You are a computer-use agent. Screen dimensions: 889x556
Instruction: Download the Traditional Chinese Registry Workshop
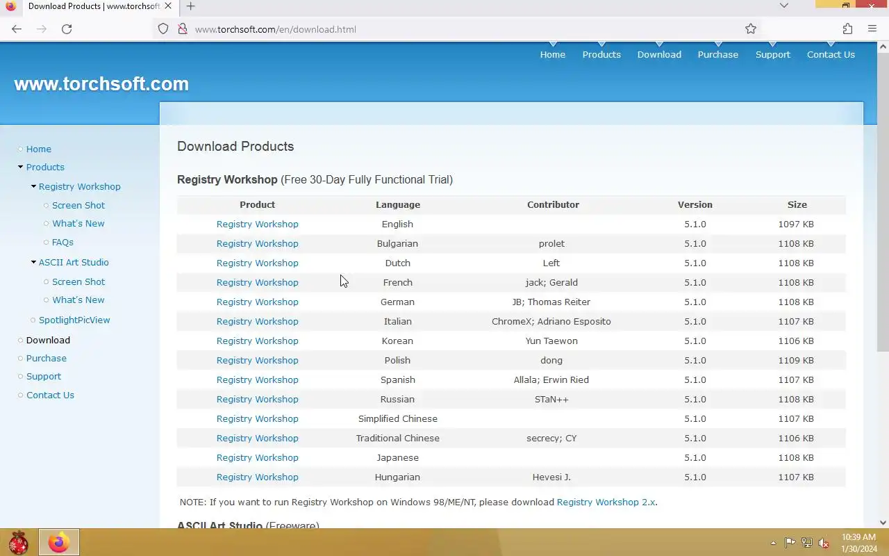(257, 438)
